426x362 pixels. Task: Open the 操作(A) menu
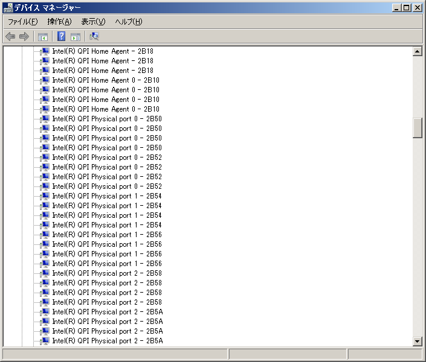click(x=59, y=22)
